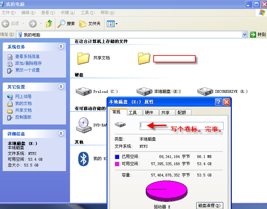This screenshot has width=267, height=209.
Task: Click the 57,464,676,352 字节 capacity value
Action: [170, 175]
